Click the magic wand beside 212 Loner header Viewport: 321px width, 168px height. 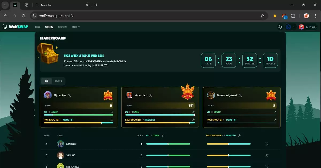coord(163,135)
